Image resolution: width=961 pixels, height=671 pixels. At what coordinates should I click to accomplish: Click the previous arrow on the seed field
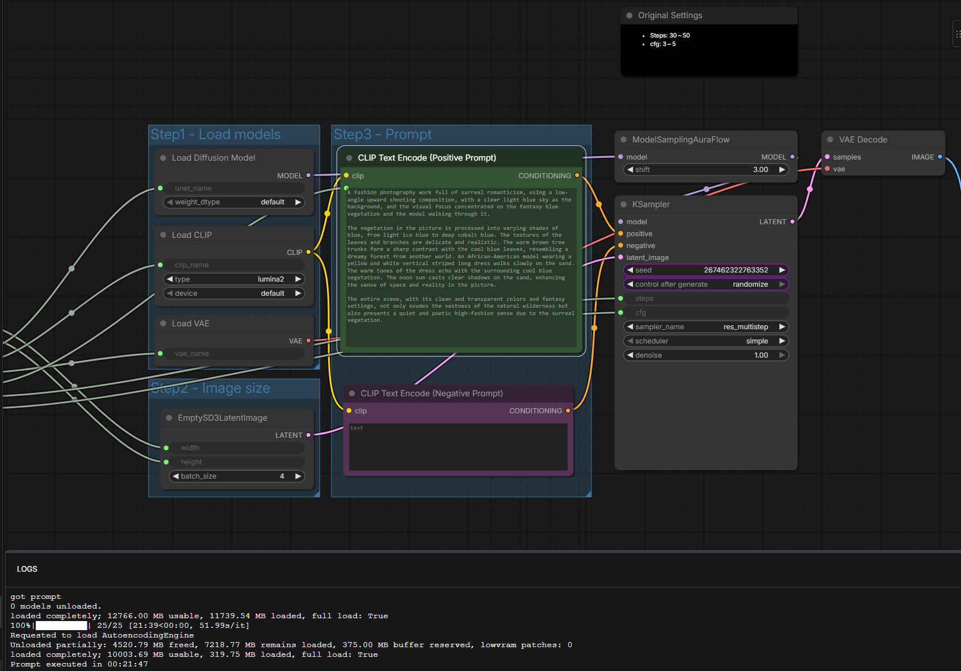(630, 270)
